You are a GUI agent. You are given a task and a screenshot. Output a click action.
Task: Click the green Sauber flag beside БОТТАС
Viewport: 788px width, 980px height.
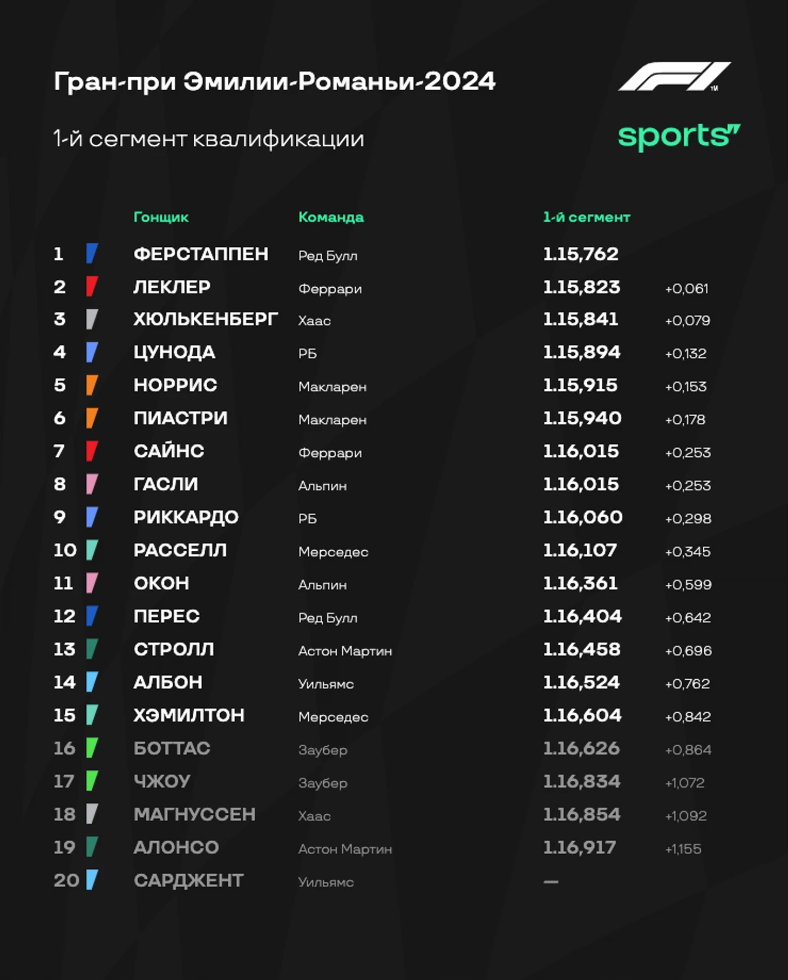pyautogui.click(x=92, y=748)
